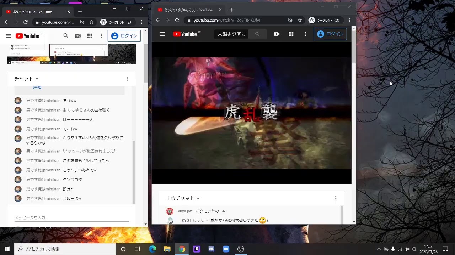Open hamburger menu in right YouTube window
The height and width of the screenshot is (255, 455).
click(x=162, y=34)
